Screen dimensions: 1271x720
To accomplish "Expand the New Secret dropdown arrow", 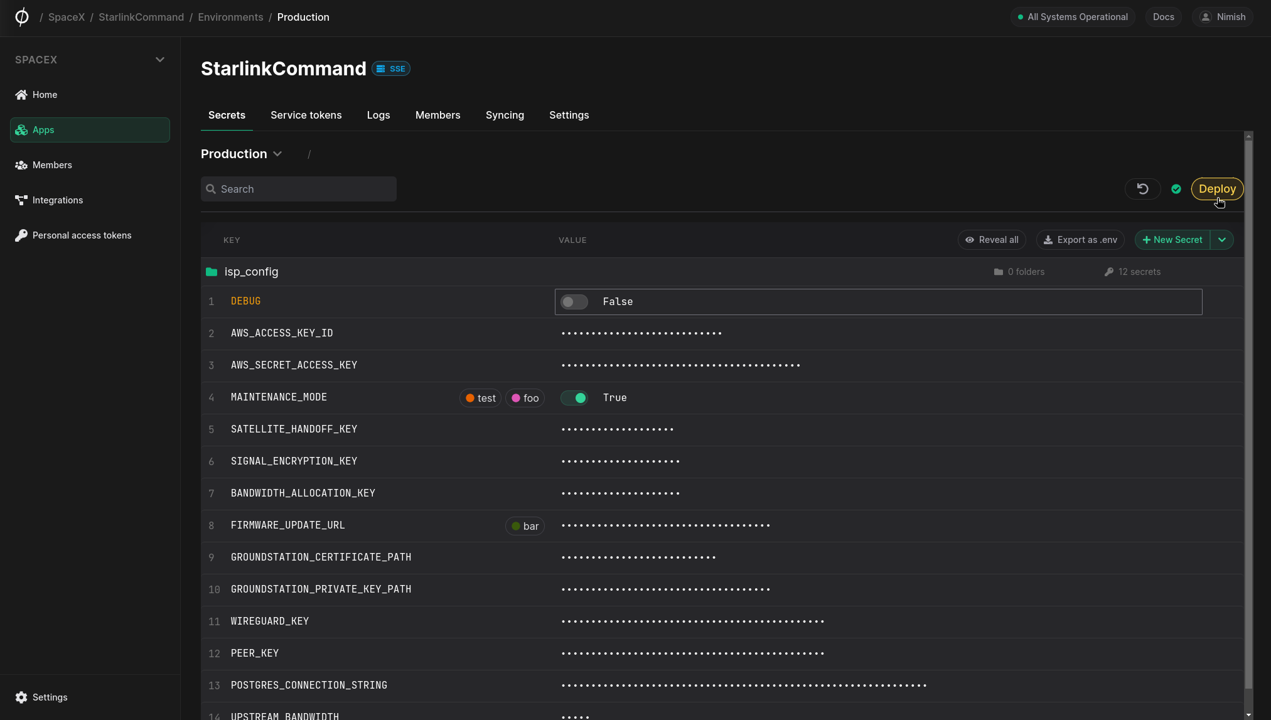I will 1221,240.
